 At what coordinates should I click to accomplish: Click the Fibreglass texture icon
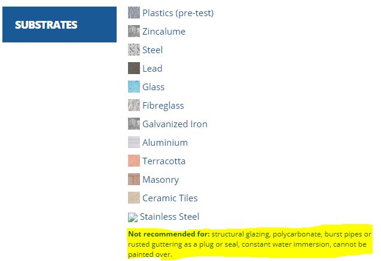[x=134, y=105]
